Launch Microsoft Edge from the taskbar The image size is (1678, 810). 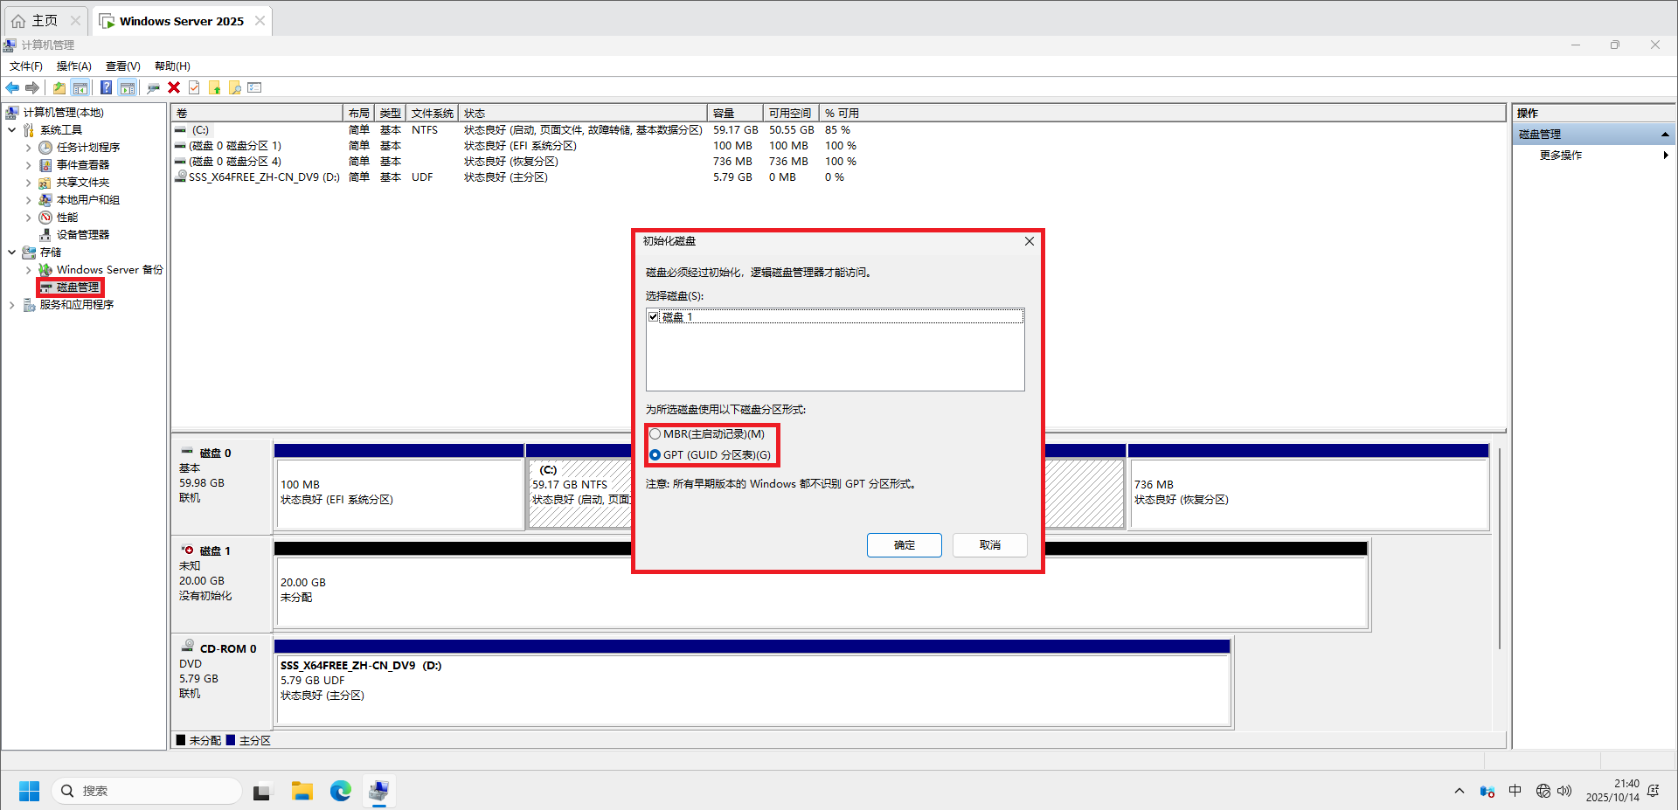[341, 791]
